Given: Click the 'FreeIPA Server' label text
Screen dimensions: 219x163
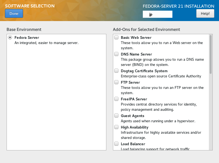Looking at the screenshot, I should coord(134,99).
